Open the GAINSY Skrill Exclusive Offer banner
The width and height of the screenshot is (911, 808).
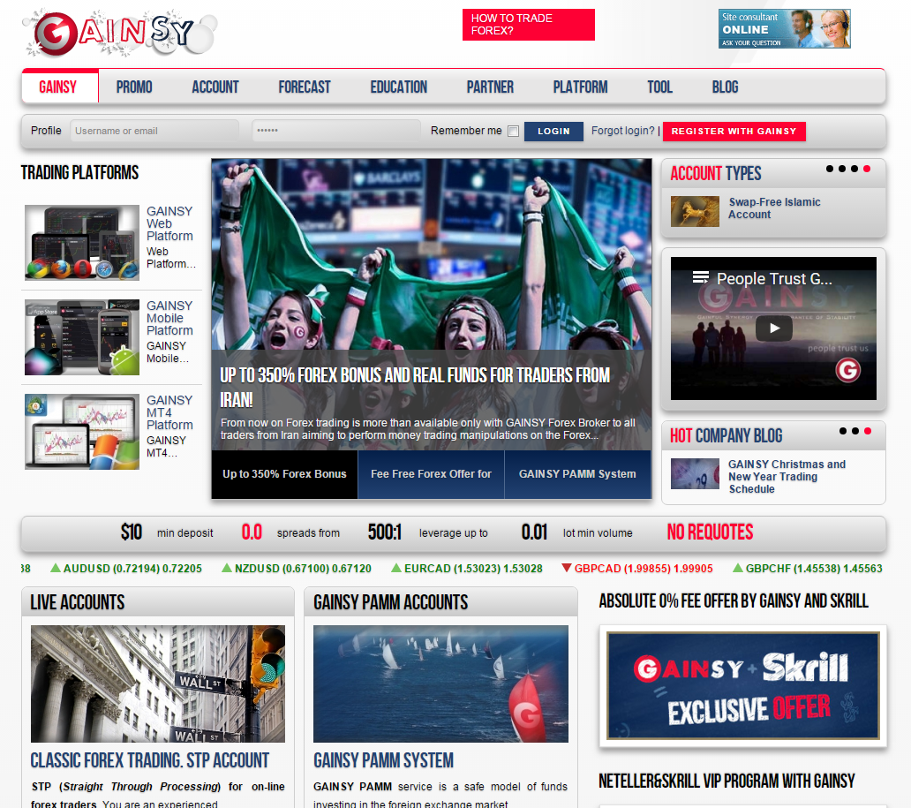pos(743,686)
